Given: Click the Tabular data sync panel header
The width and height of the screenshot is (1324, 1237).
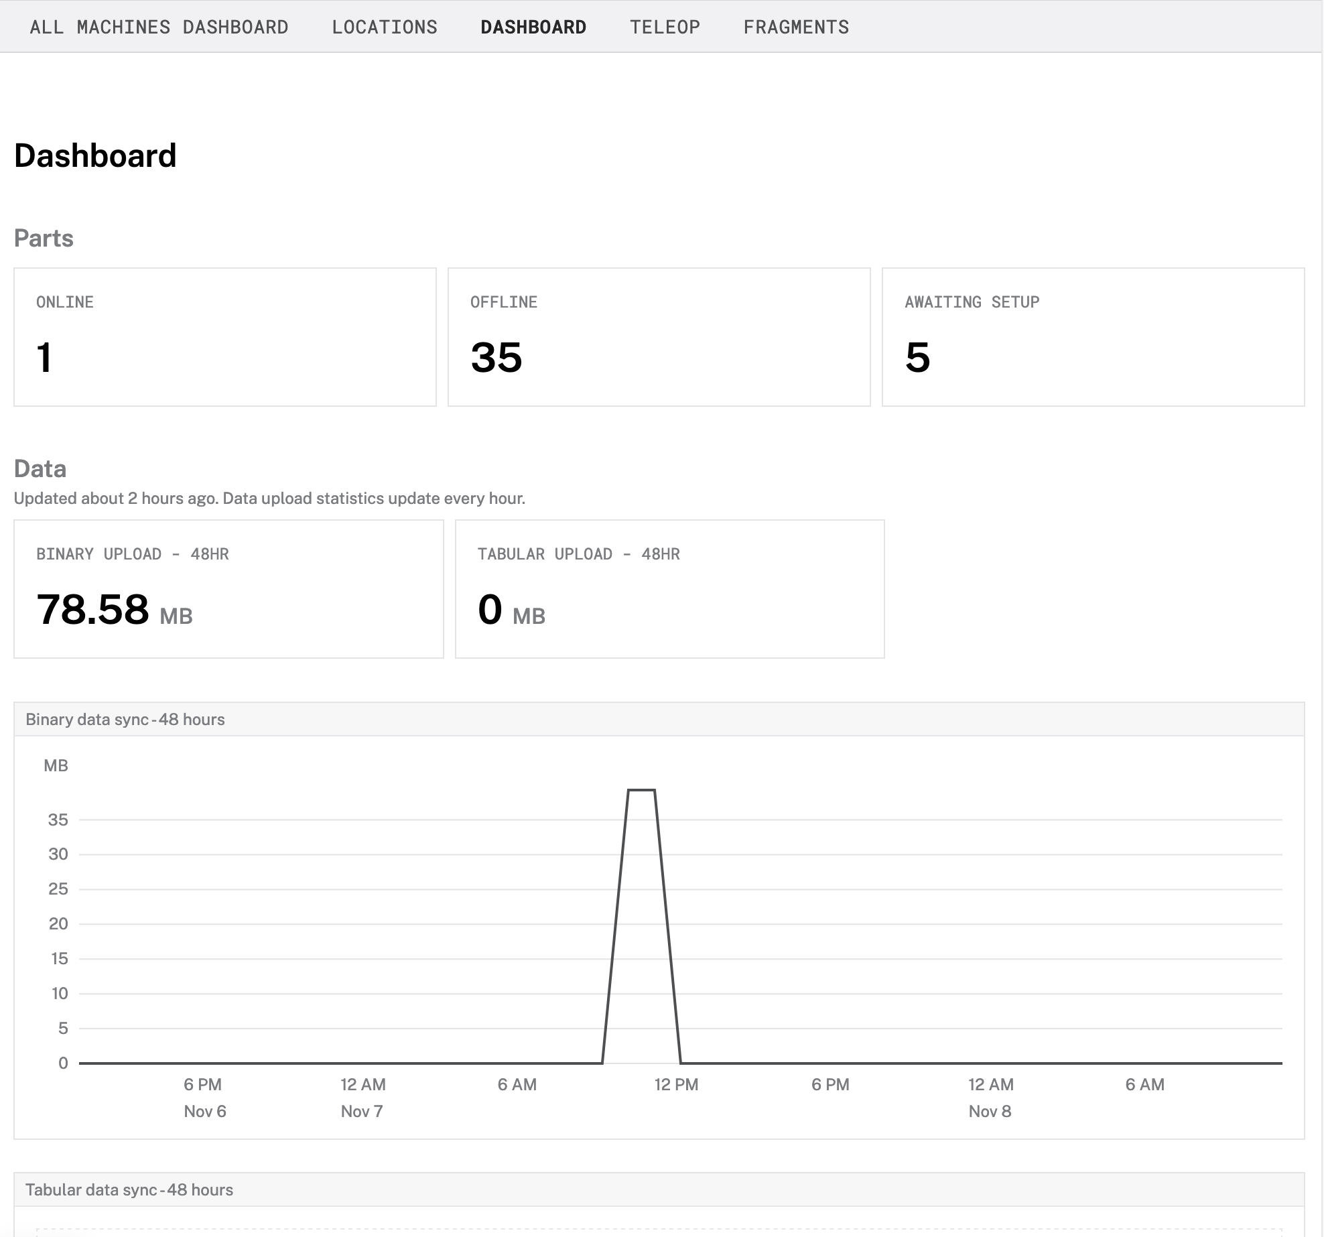Looking at the screenshot, I should [129, 1190].
